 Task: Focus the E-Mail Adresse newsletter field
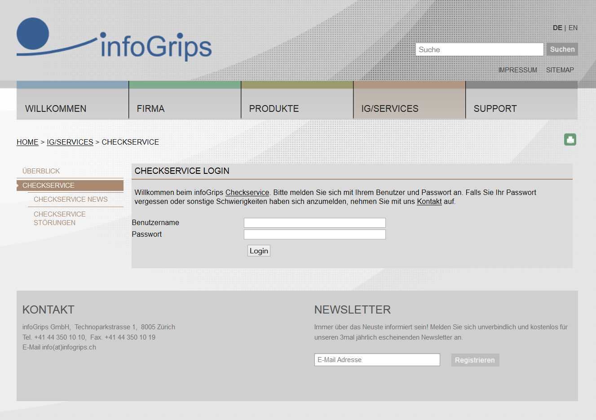(377, 360)
